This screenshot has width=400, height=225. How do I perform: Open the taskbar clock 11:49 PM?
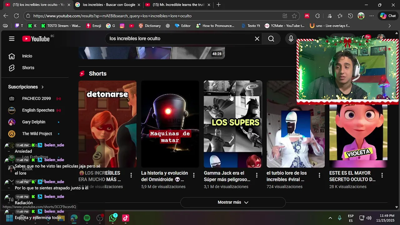tap(385, 218)
